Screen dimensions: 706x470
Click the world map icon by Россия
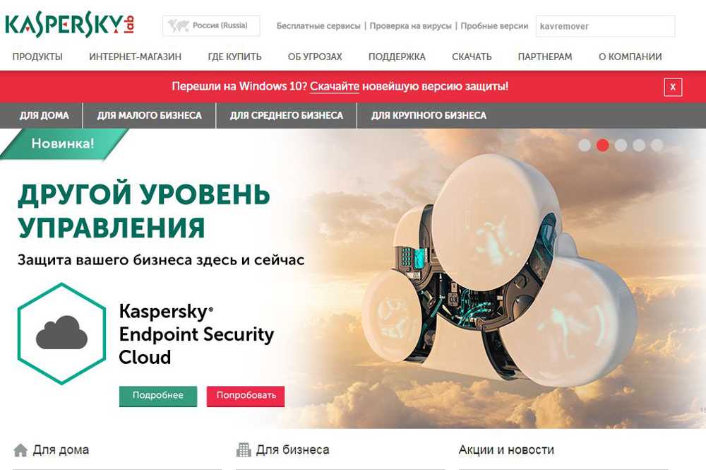(x=179, y=25)
